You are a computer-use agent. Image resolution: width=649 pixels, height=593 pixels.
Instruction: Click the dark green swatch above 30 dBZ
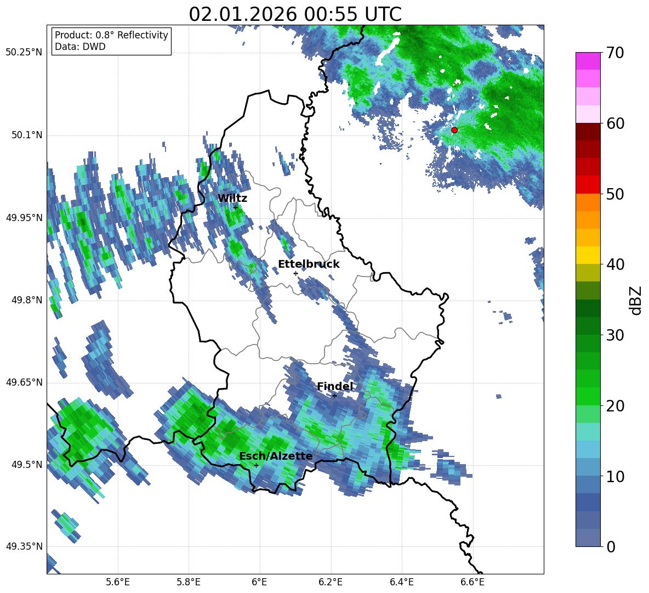click(x=588, y=326)
